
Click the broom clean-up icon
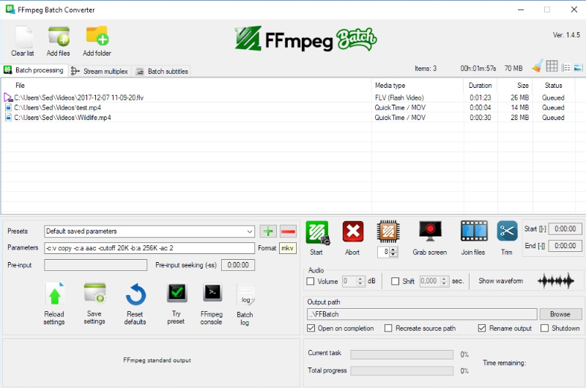pos(538,66)
